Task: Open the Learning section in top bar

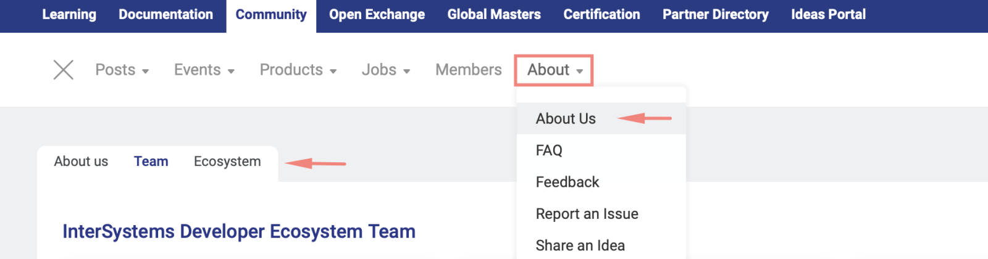Action: tap(69, 15)
